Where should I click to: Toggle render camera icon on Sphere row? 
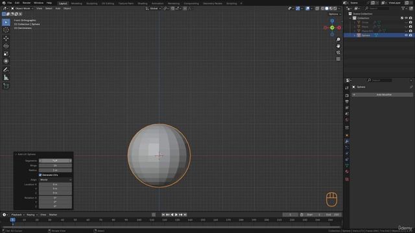coord(410,35)
